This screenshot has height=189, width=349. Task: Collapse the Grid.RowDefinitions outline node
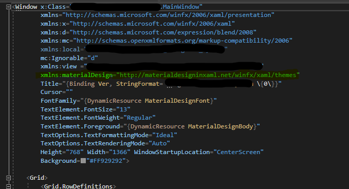point(8,186)
